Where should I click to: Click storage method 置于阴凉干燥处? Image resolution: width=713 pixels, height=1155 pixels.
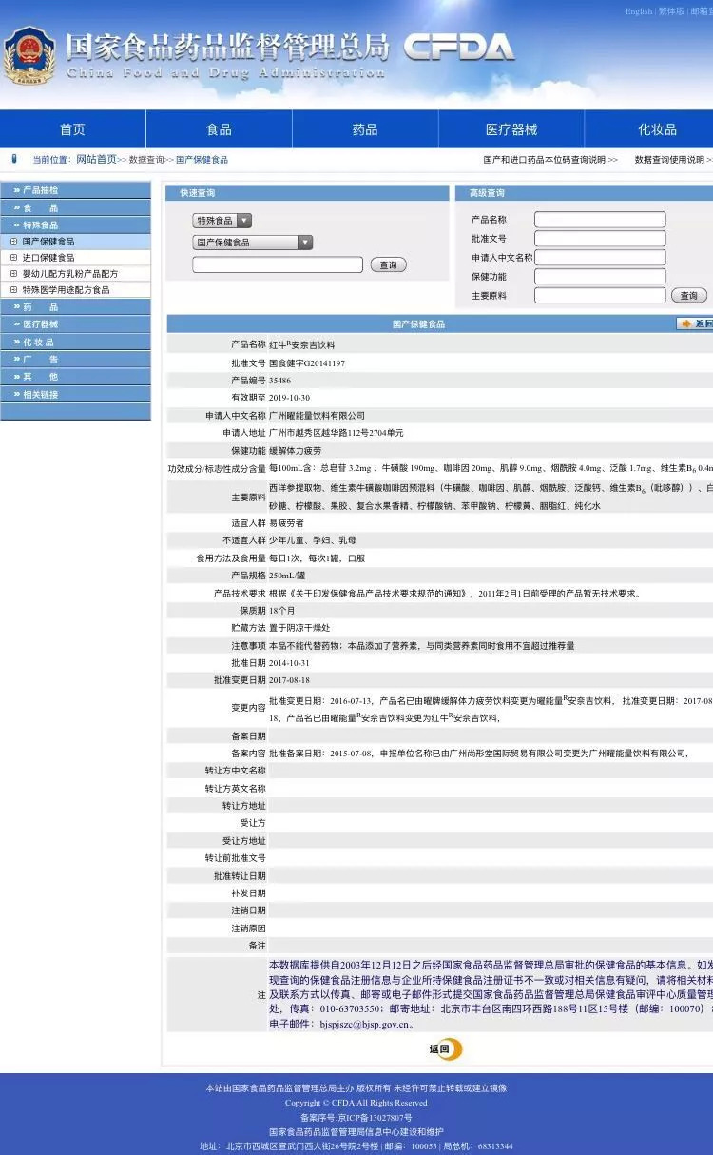pyautogui.click(x=299, y=628)
